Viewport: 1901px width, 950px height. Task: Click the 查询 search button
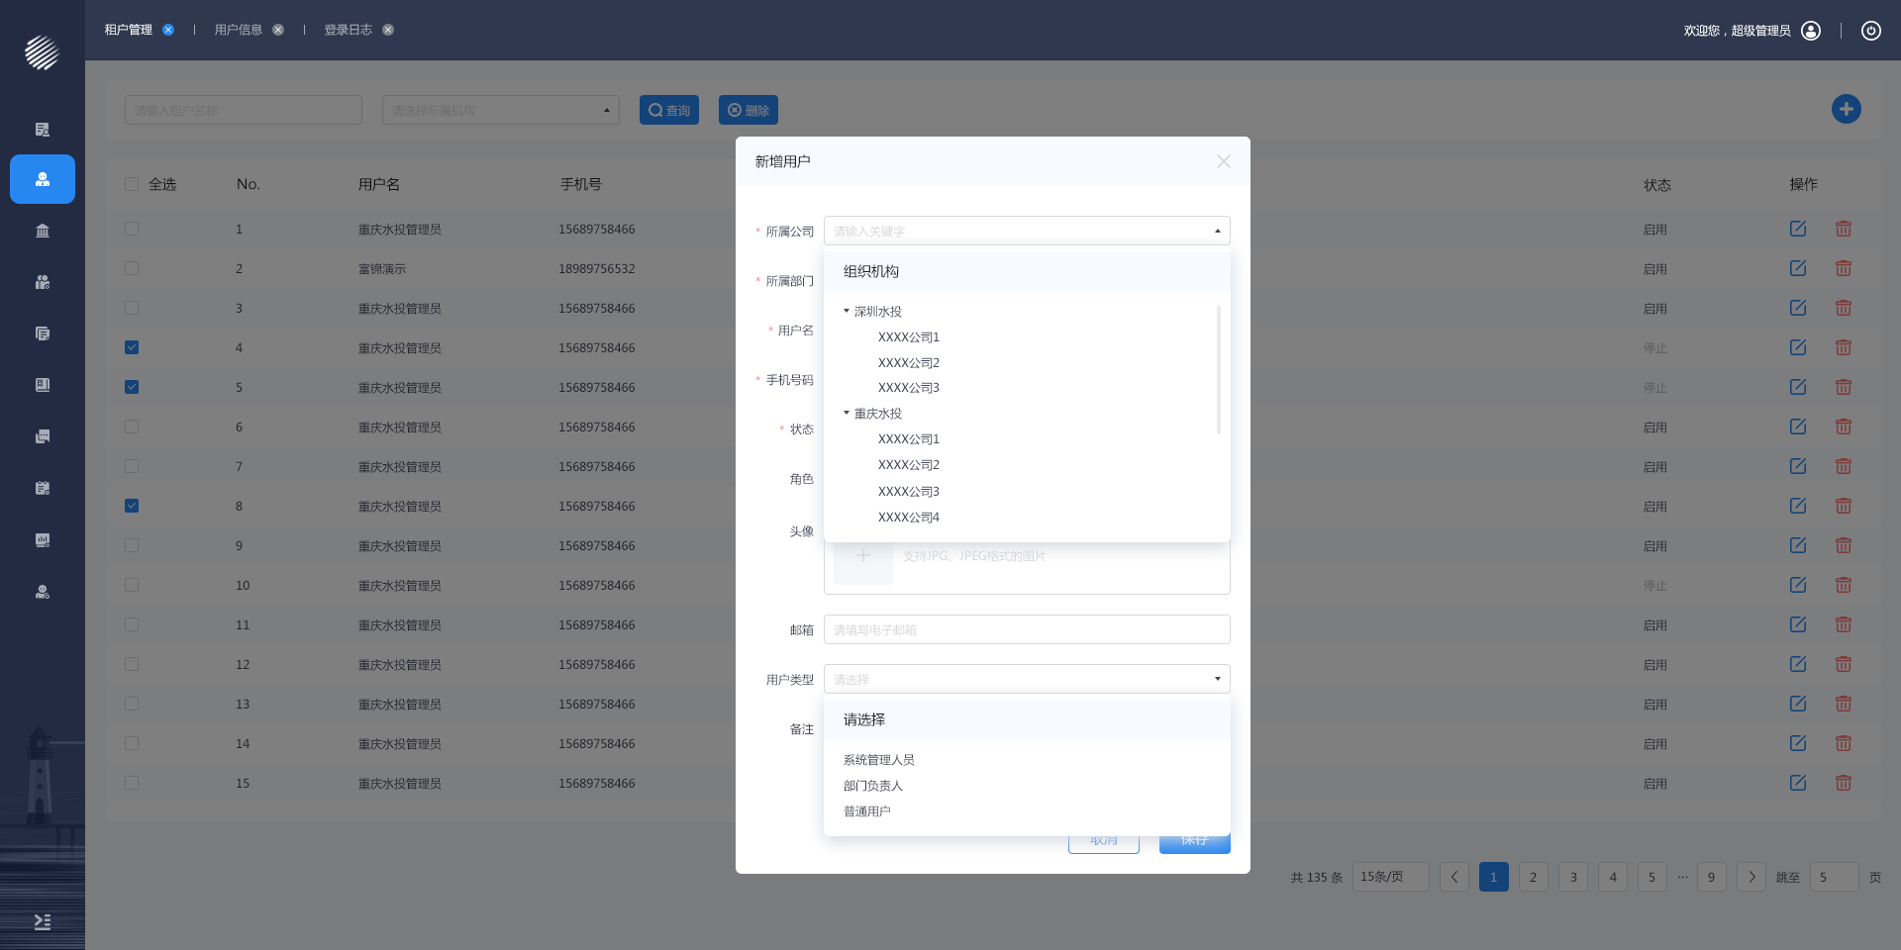[x=669, y=110]
